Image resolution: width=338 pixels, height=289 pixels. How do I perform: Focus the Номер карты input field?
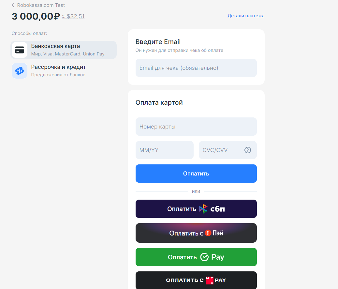click(196, 127)
